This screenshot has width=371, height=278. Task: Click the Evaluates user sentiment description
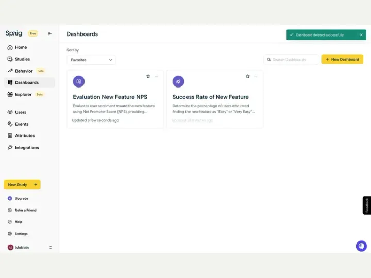click(x=113, y=109)
